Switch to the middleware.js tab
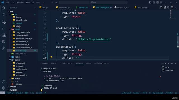This screenshot has width=179, height=100. 65,7
